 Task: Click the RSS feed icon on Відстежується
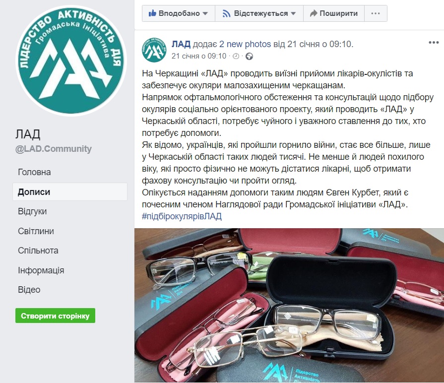[x=227, y=13]
